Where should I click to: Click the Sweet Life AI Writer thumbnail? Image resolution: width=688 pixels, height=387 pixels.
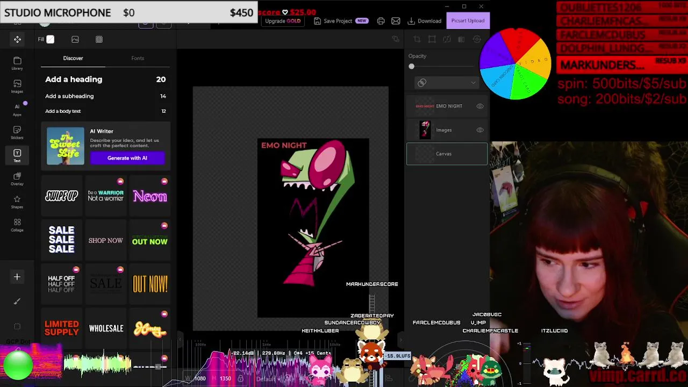(66, 146)
